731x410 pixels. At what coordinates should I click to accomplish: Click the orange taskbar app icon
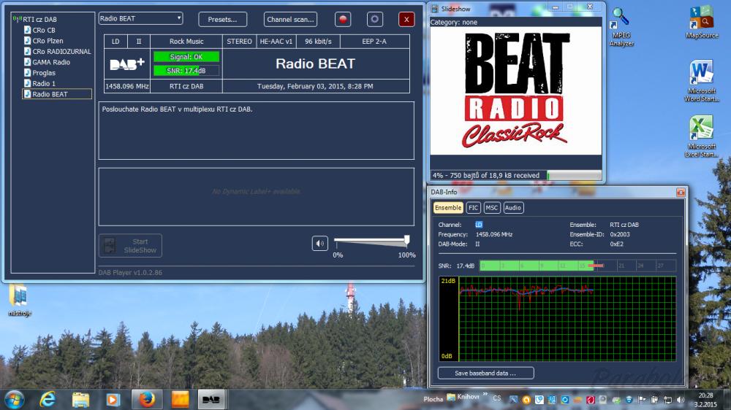pyautogui.click(x=180, y=399)
